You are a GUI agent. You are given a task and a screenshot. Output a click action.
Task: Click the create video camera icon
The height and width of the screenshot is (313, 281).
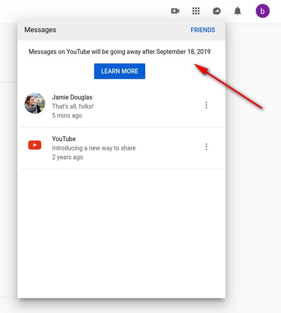(x=175, y=11)
